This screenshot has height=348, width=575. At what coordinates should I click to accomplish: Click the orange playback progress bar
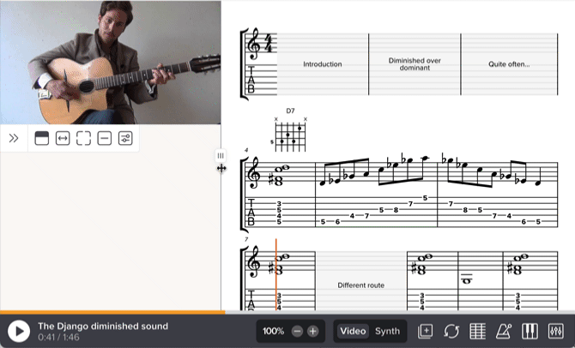pyautogui.click(x=112, y=313)
